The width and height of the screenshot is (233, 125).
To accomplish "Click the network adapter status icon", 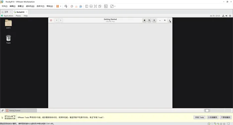I will tap(215, 124).
